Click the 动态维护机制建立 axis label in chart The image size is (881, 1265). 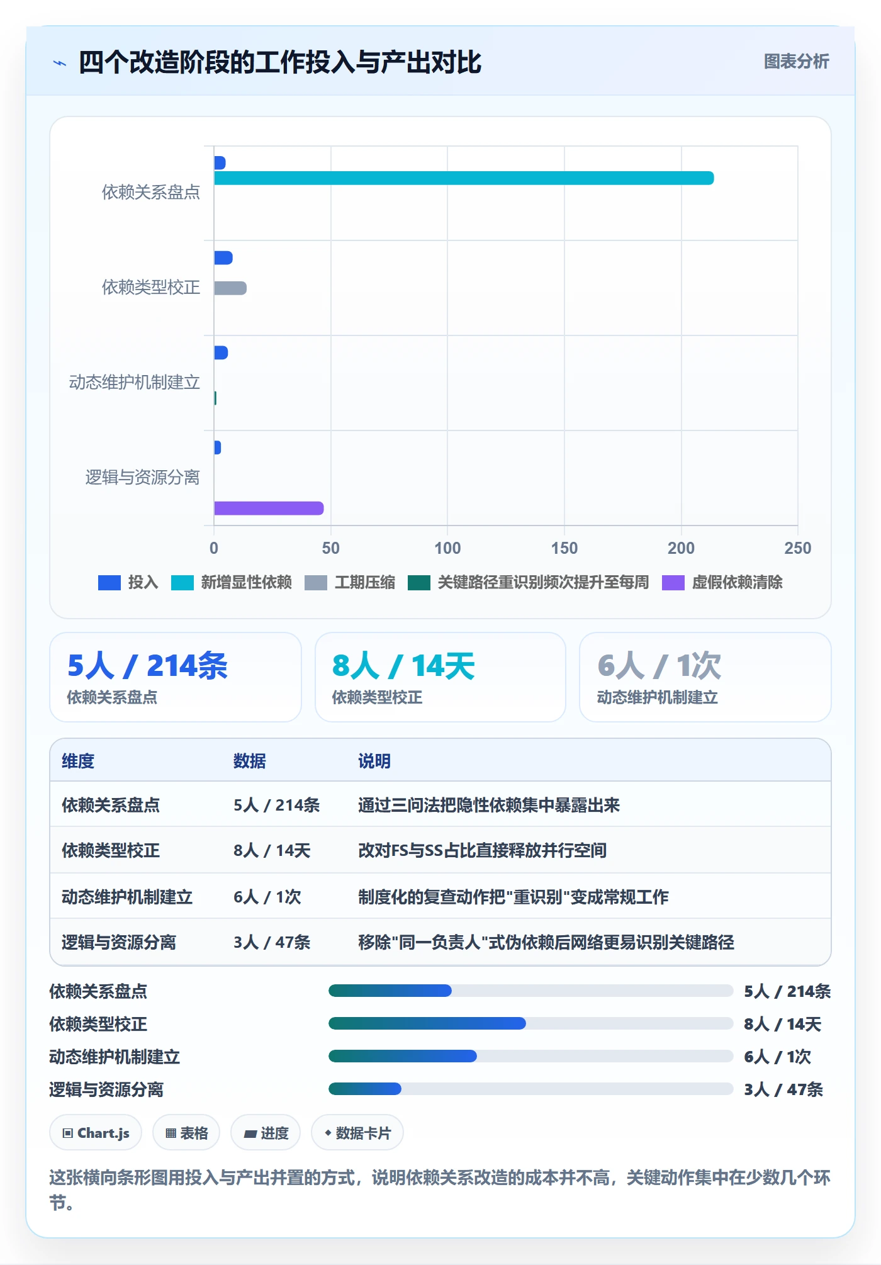(135, 382)
